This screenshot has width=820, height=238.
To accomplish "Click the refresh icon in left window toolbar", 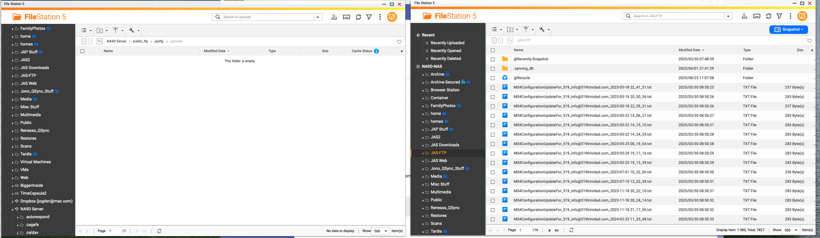I will coord(358,17).
